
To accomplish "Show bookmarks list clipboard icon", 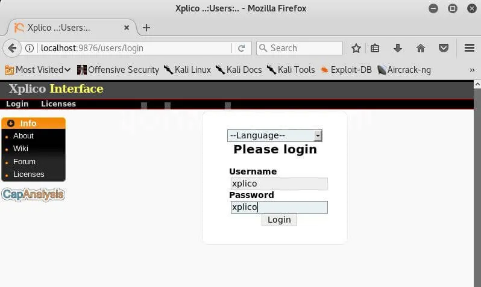I will pyautogui.click(x=375, y=48).
